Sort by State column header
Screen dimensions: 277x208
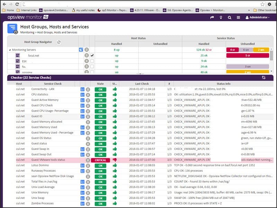click(x=100, y=84)
